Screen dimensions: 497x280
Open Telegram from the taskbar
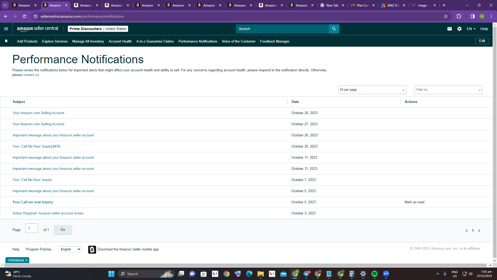[x=306, y=274]
